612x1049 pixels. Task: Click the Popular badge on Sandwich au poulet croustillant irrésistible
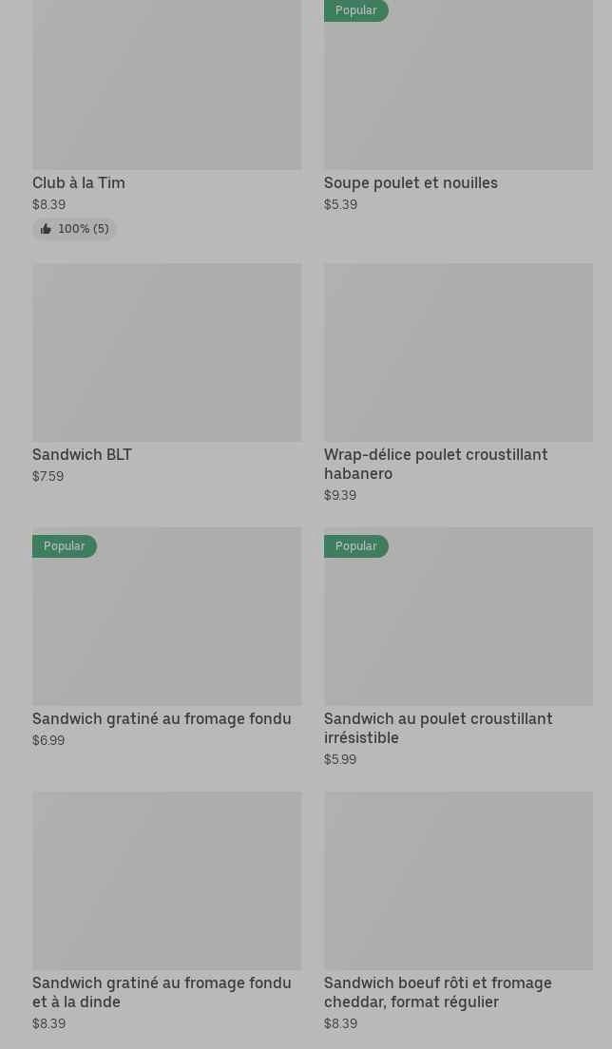pyautogui.click(x=356, y=546)
